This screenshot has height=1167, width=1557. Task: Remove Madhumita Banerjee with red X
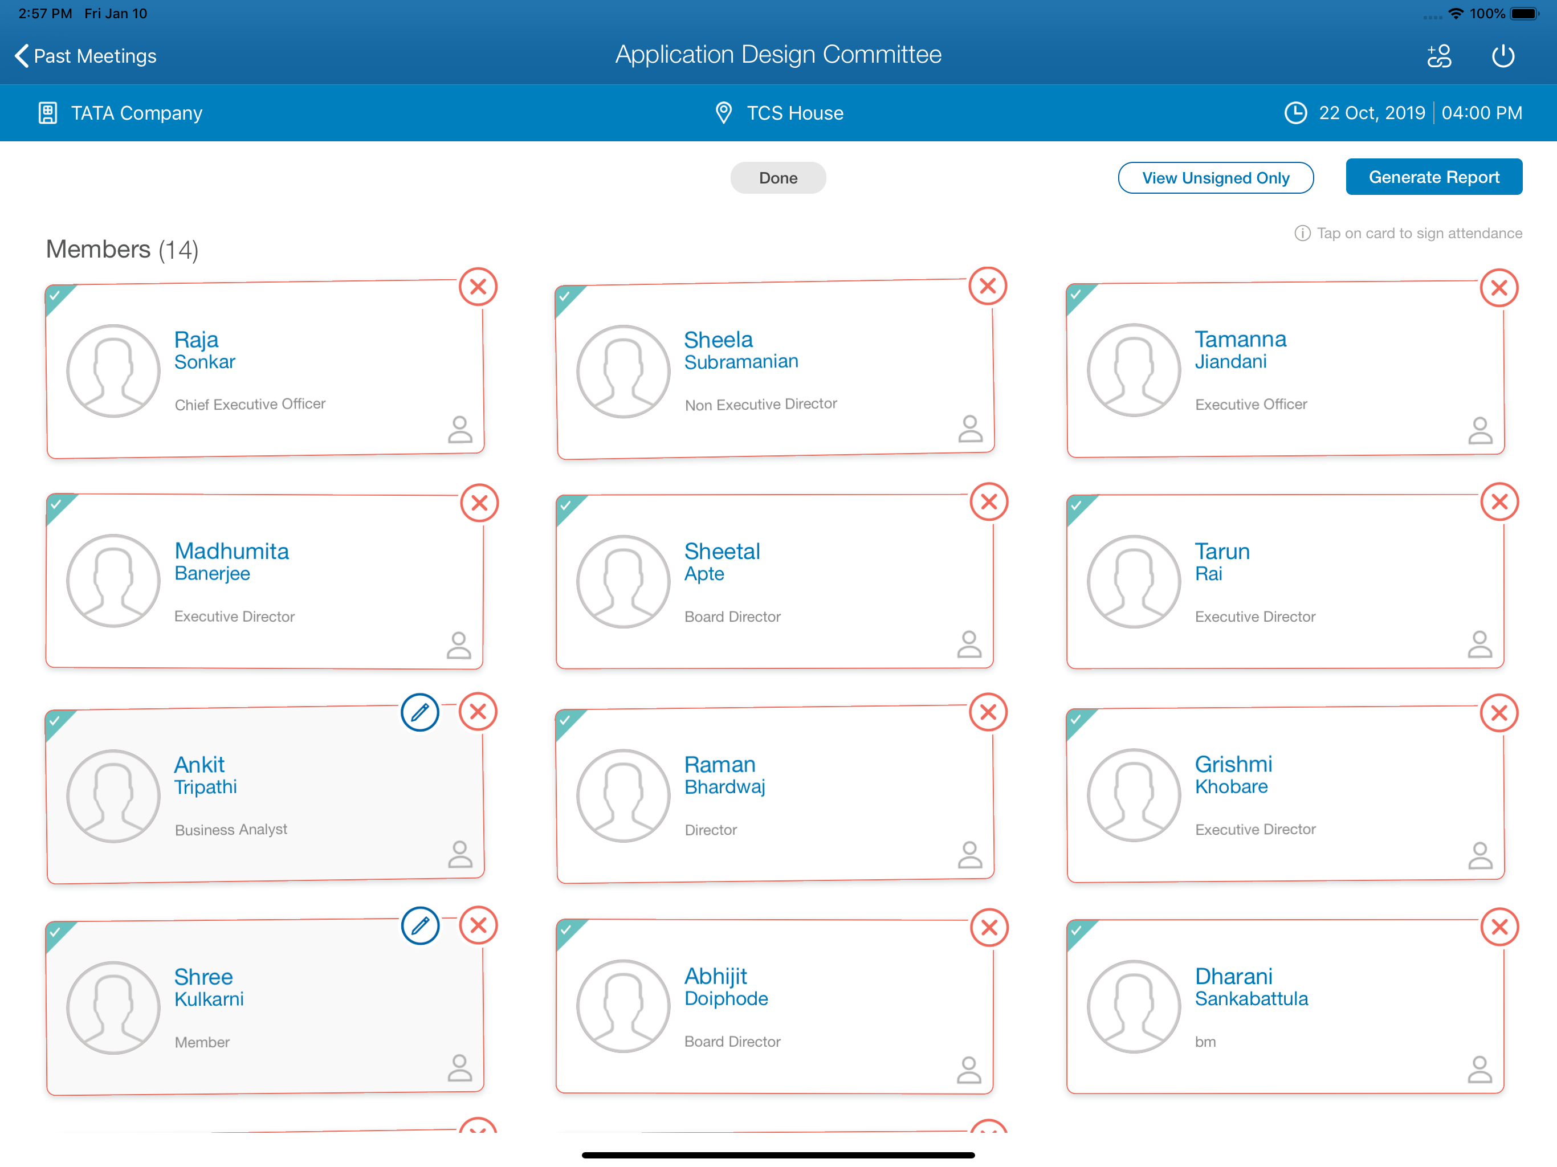coord(479,503)
